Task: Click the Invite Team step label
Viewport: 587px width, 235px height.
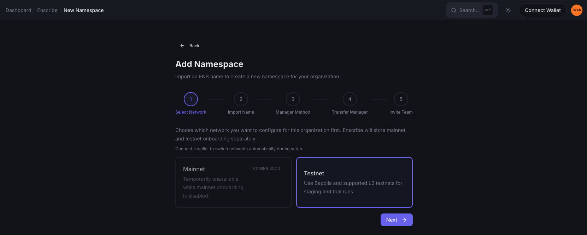Action: click(x=401, y=112)
